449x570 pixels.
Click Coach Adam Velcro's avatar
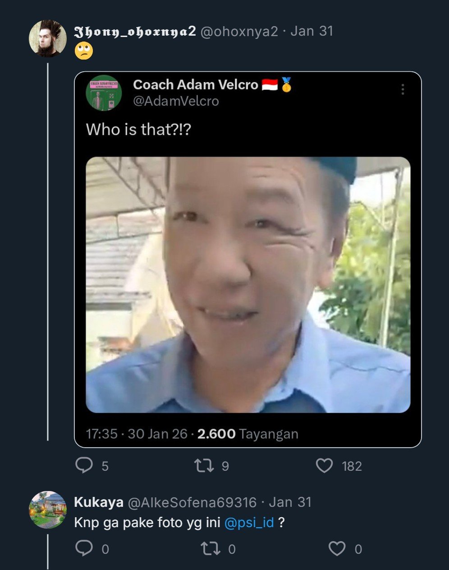[104, 93]
